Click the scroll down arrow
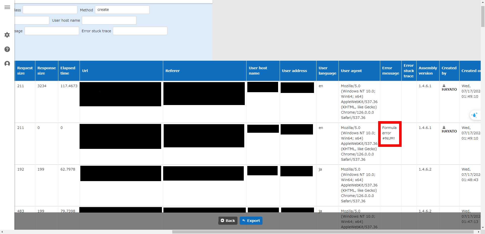Image resolution: width=485 pixels, height=234 pixels. 483,227
